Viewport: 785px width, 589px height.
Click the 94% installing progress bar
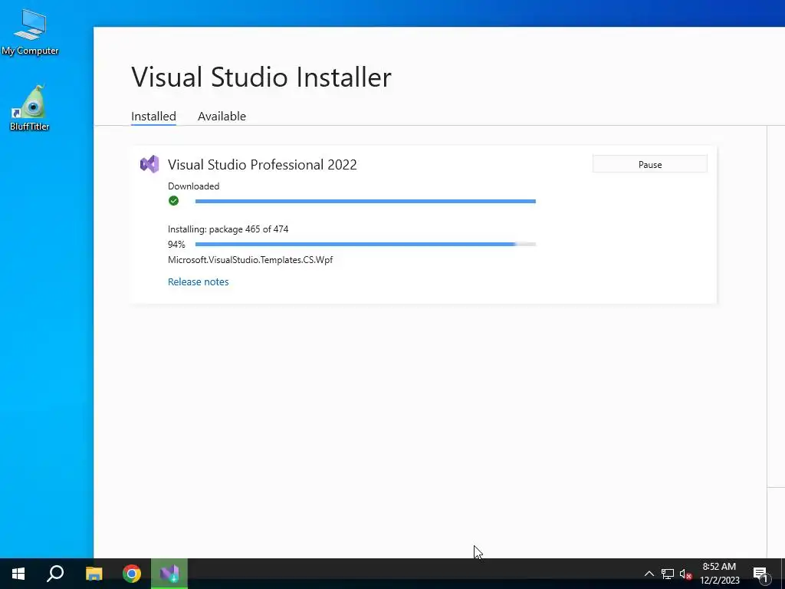point(366,245)
